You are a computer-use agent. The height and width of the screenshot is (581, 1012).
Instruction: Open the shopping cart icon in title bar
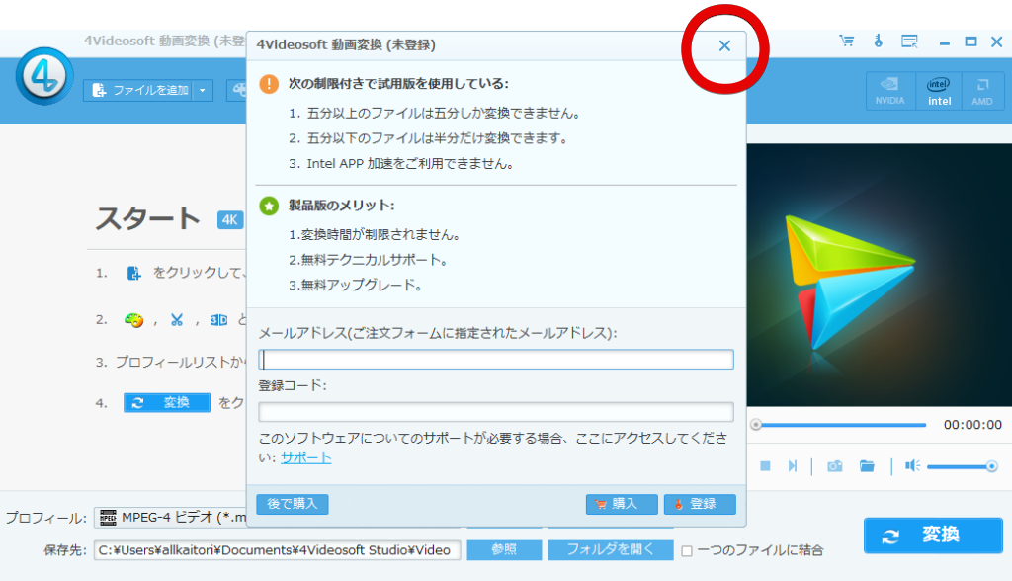pos(847,41)
